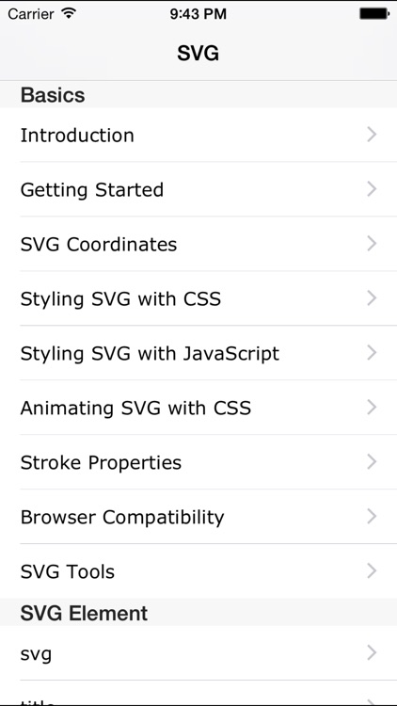Open Styling SVG with CSS chevron
The height and width of the screenshot is (706, 397).
(372, 297)
